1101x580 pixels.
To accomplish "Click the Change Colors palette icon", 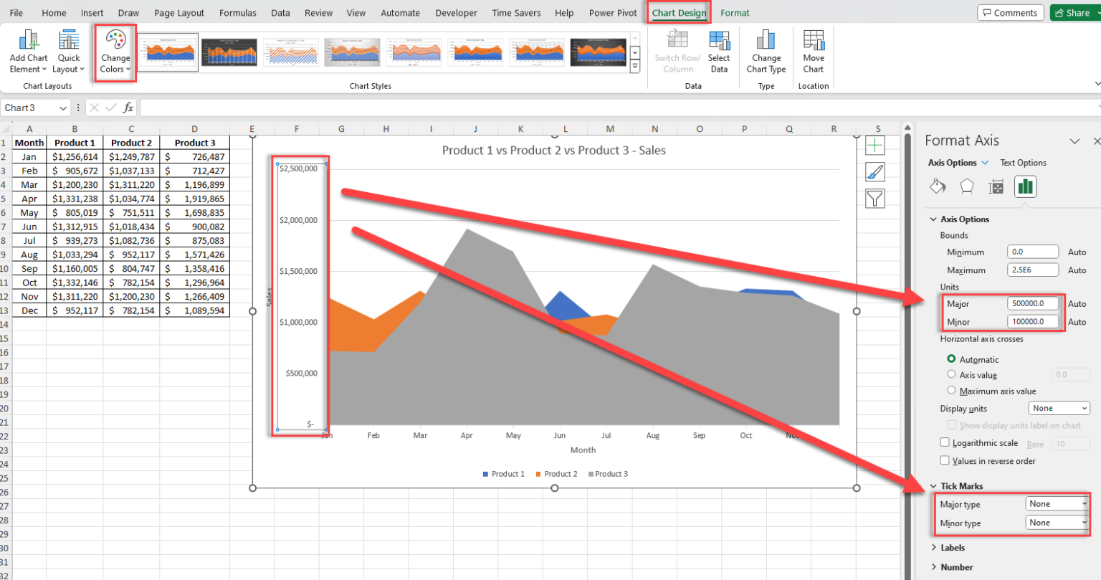I will point(115,40).
